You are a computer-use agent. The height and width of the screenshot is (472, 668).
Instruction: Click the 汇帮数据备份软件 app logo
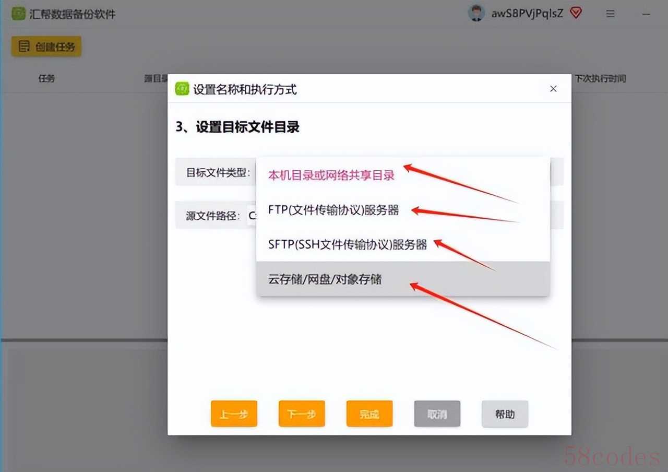pyautogui.click(x=18, y=14)
